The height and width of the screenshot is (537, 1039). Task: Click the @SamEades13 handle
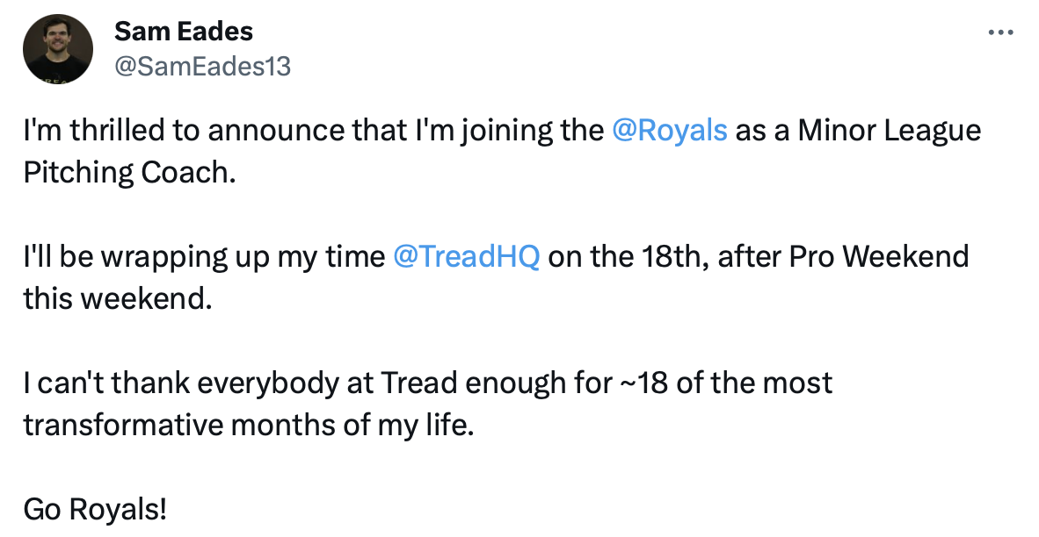[202, 66]
